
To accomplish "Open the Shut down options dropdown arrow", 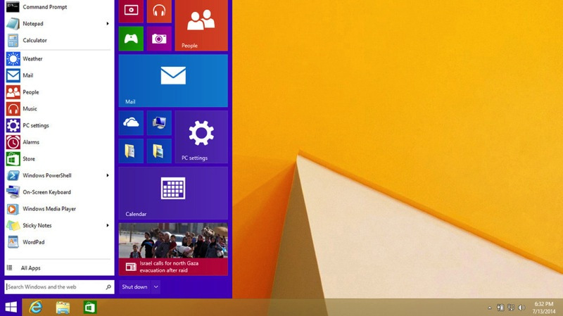I will coord(156,287).
